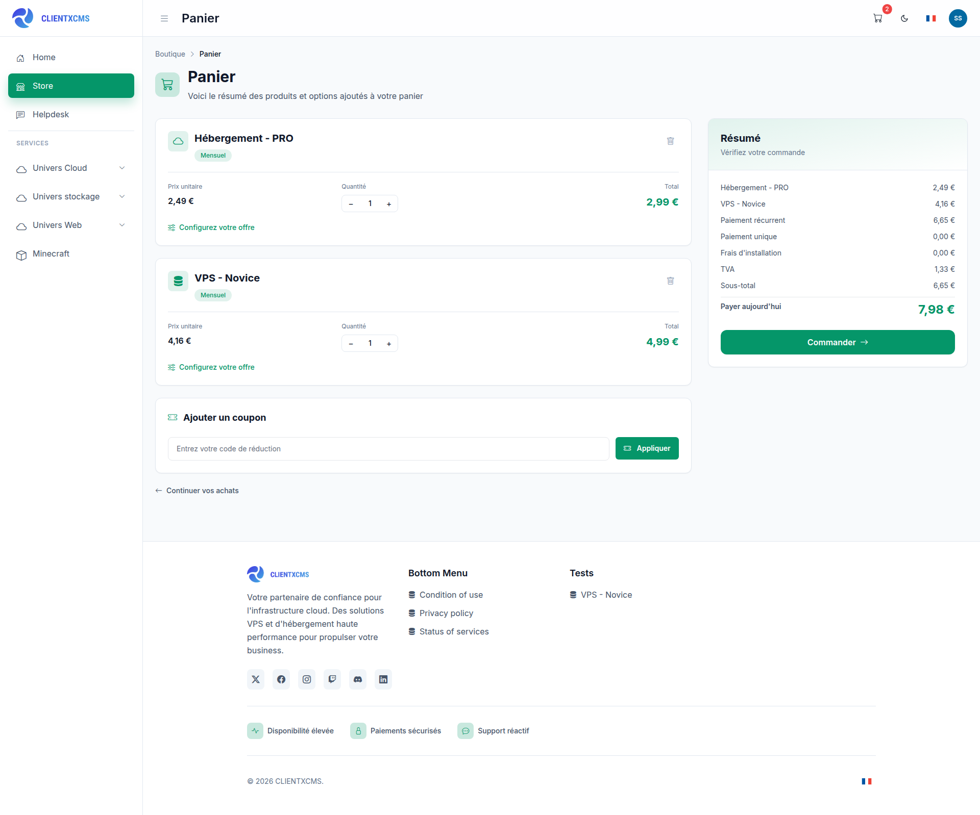
Task: Open LinkedIn social icon in footer
Action: tap(383, 679)
